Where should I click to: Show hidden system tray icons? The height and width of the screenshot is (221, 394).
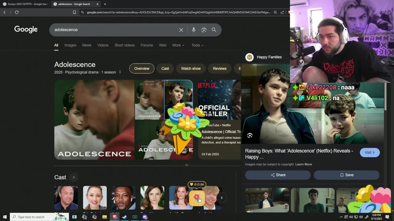341,217
